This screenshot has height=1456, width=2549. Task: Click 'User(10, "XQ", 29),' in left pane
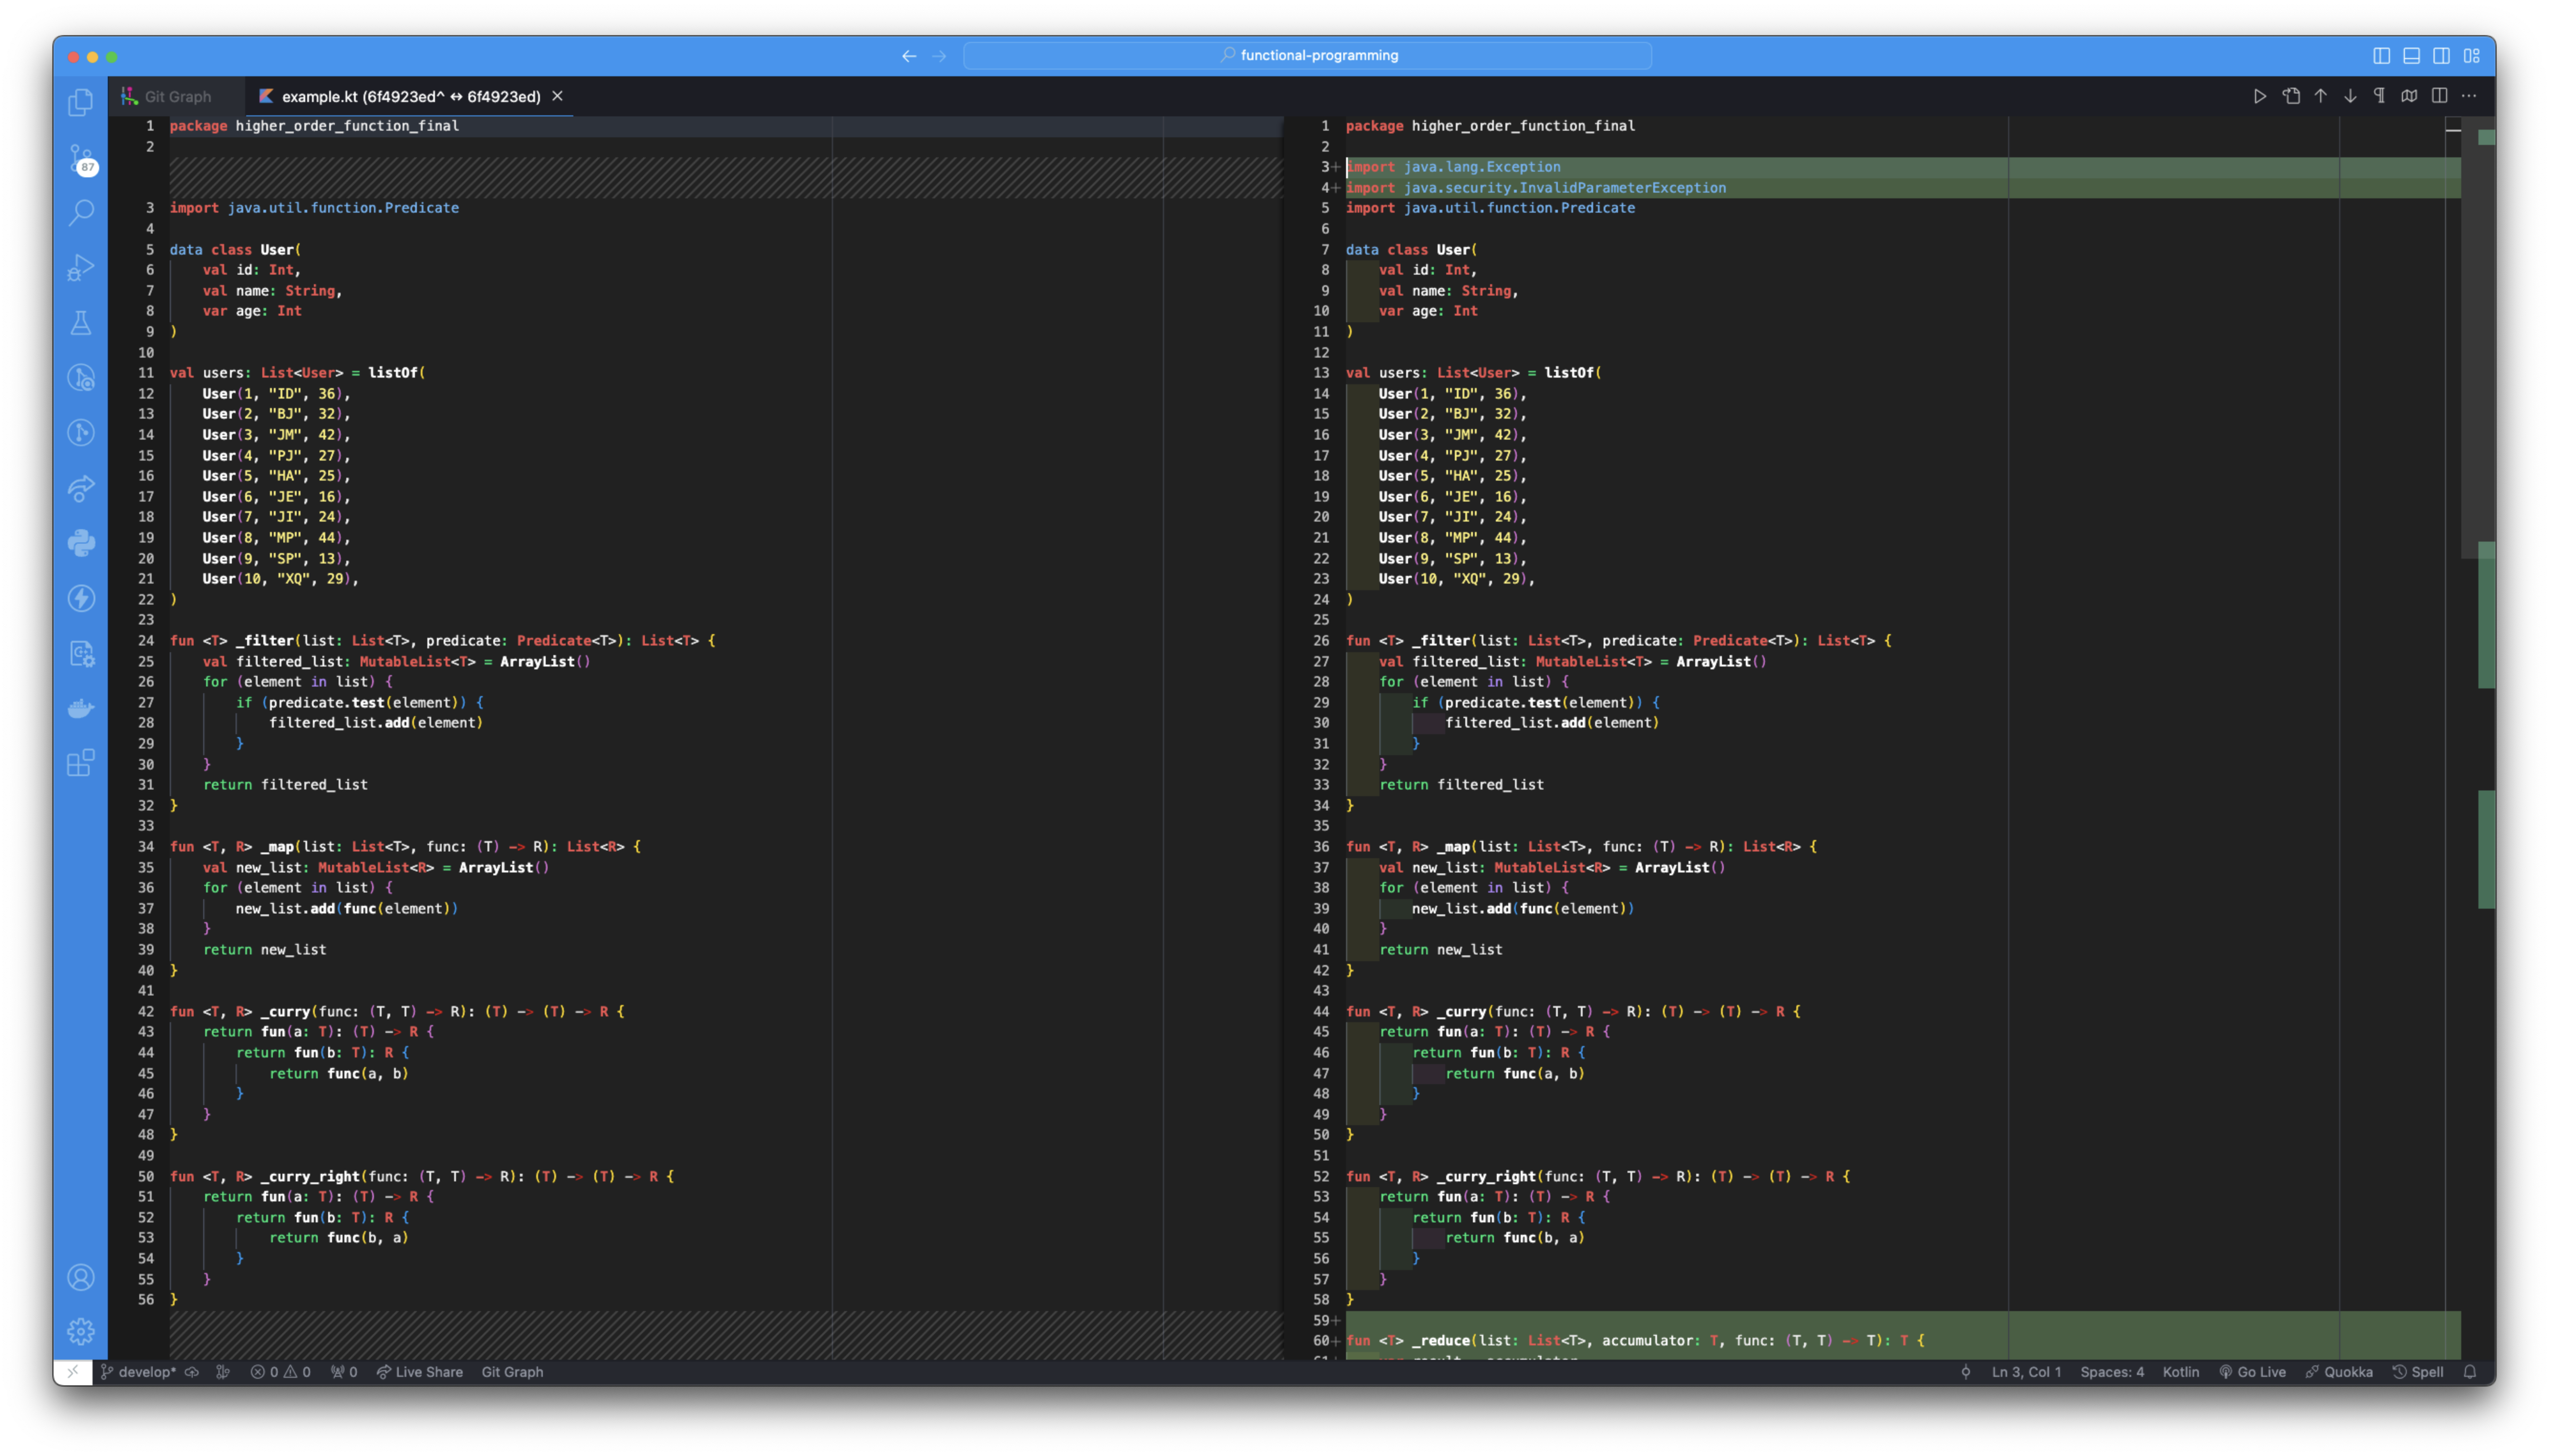pyautogui.click(x=280, y=579)
